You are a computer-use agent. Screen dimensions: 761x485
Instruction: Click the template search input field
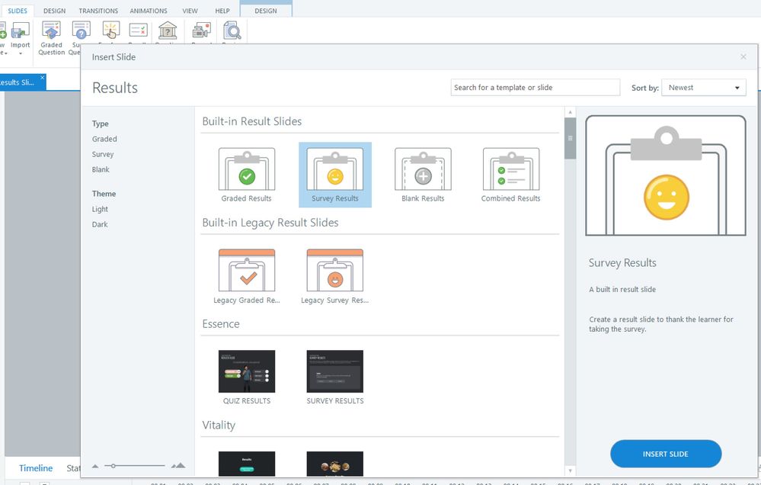tap(535, 88)
